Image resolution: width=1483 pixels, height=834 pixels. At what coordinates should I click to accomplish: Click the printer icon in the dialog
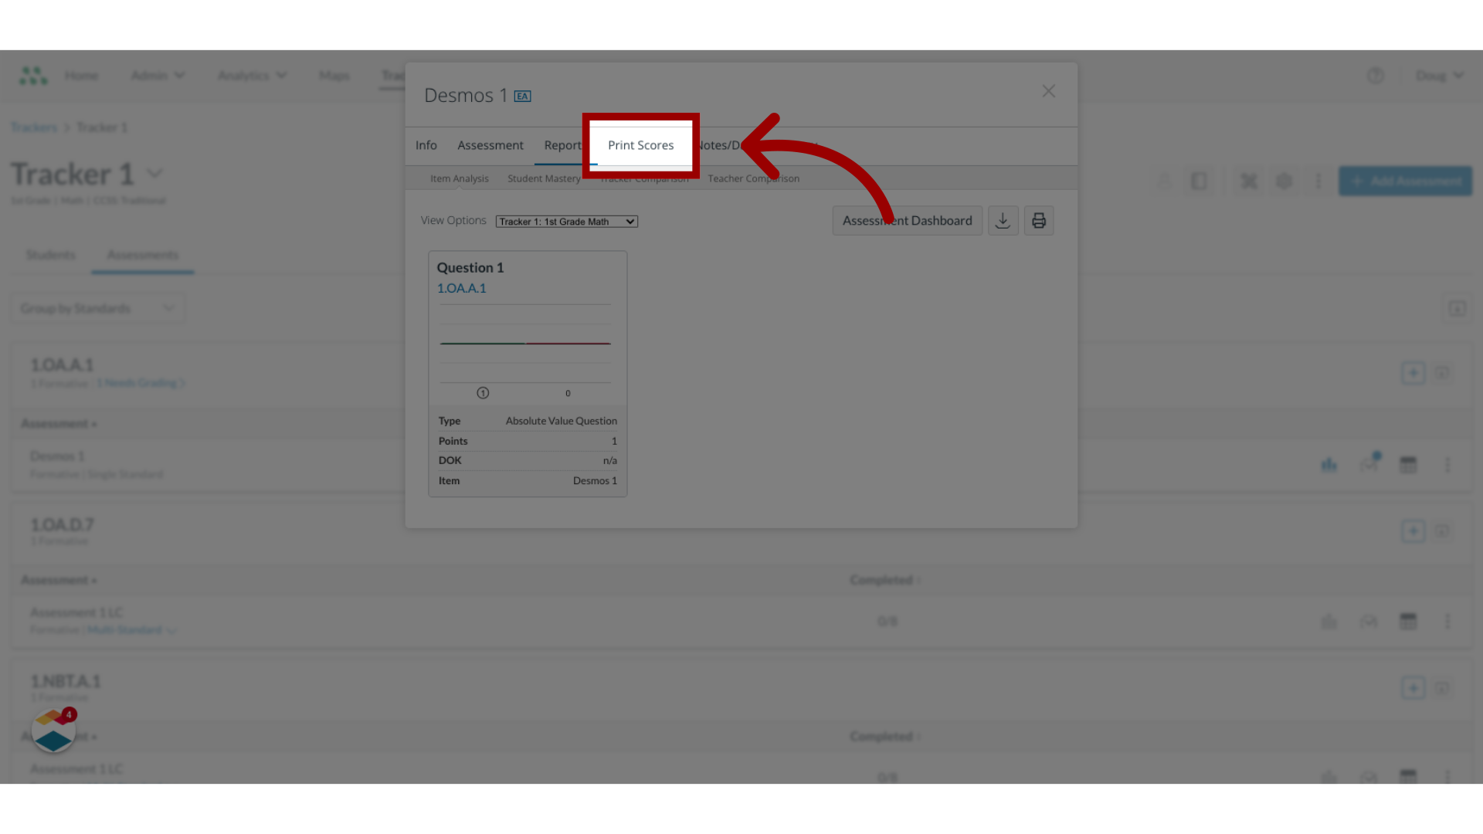coord(1039,221)
